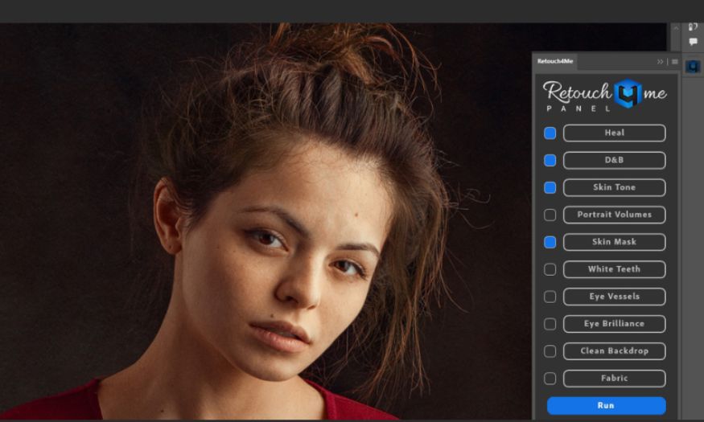Viewport: 704px width, 422px height.
Task: Click the Clean Backdrop button
Action: [614, 351]
